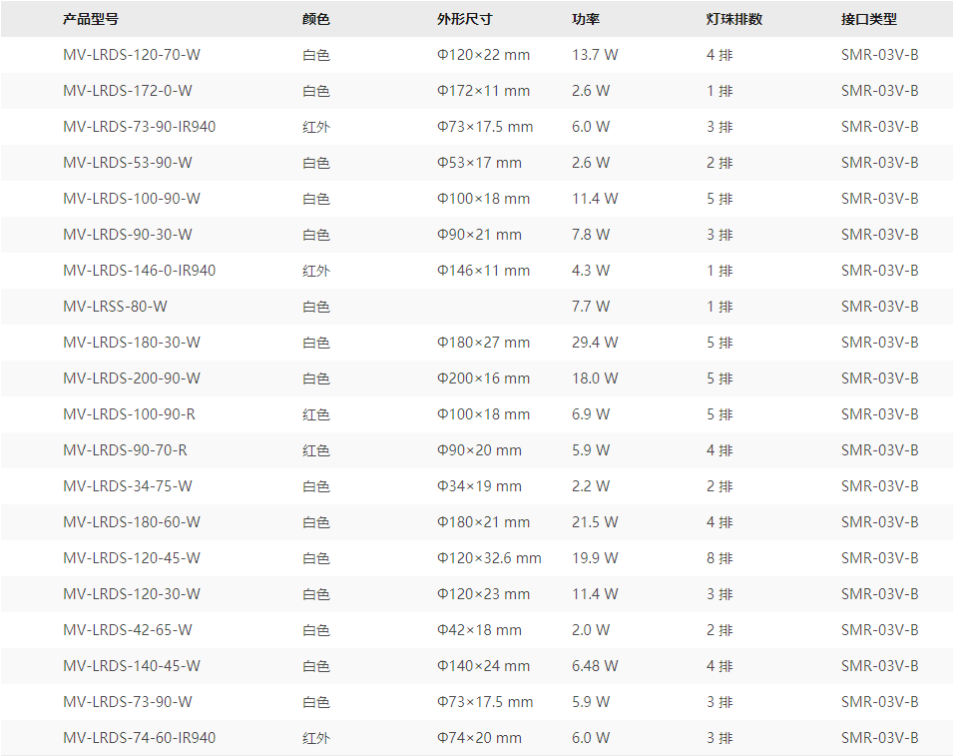The image size is (953, 756).
Task: Click the Φ120×32.6 mm dimension cell
Action: pos(489,558)
